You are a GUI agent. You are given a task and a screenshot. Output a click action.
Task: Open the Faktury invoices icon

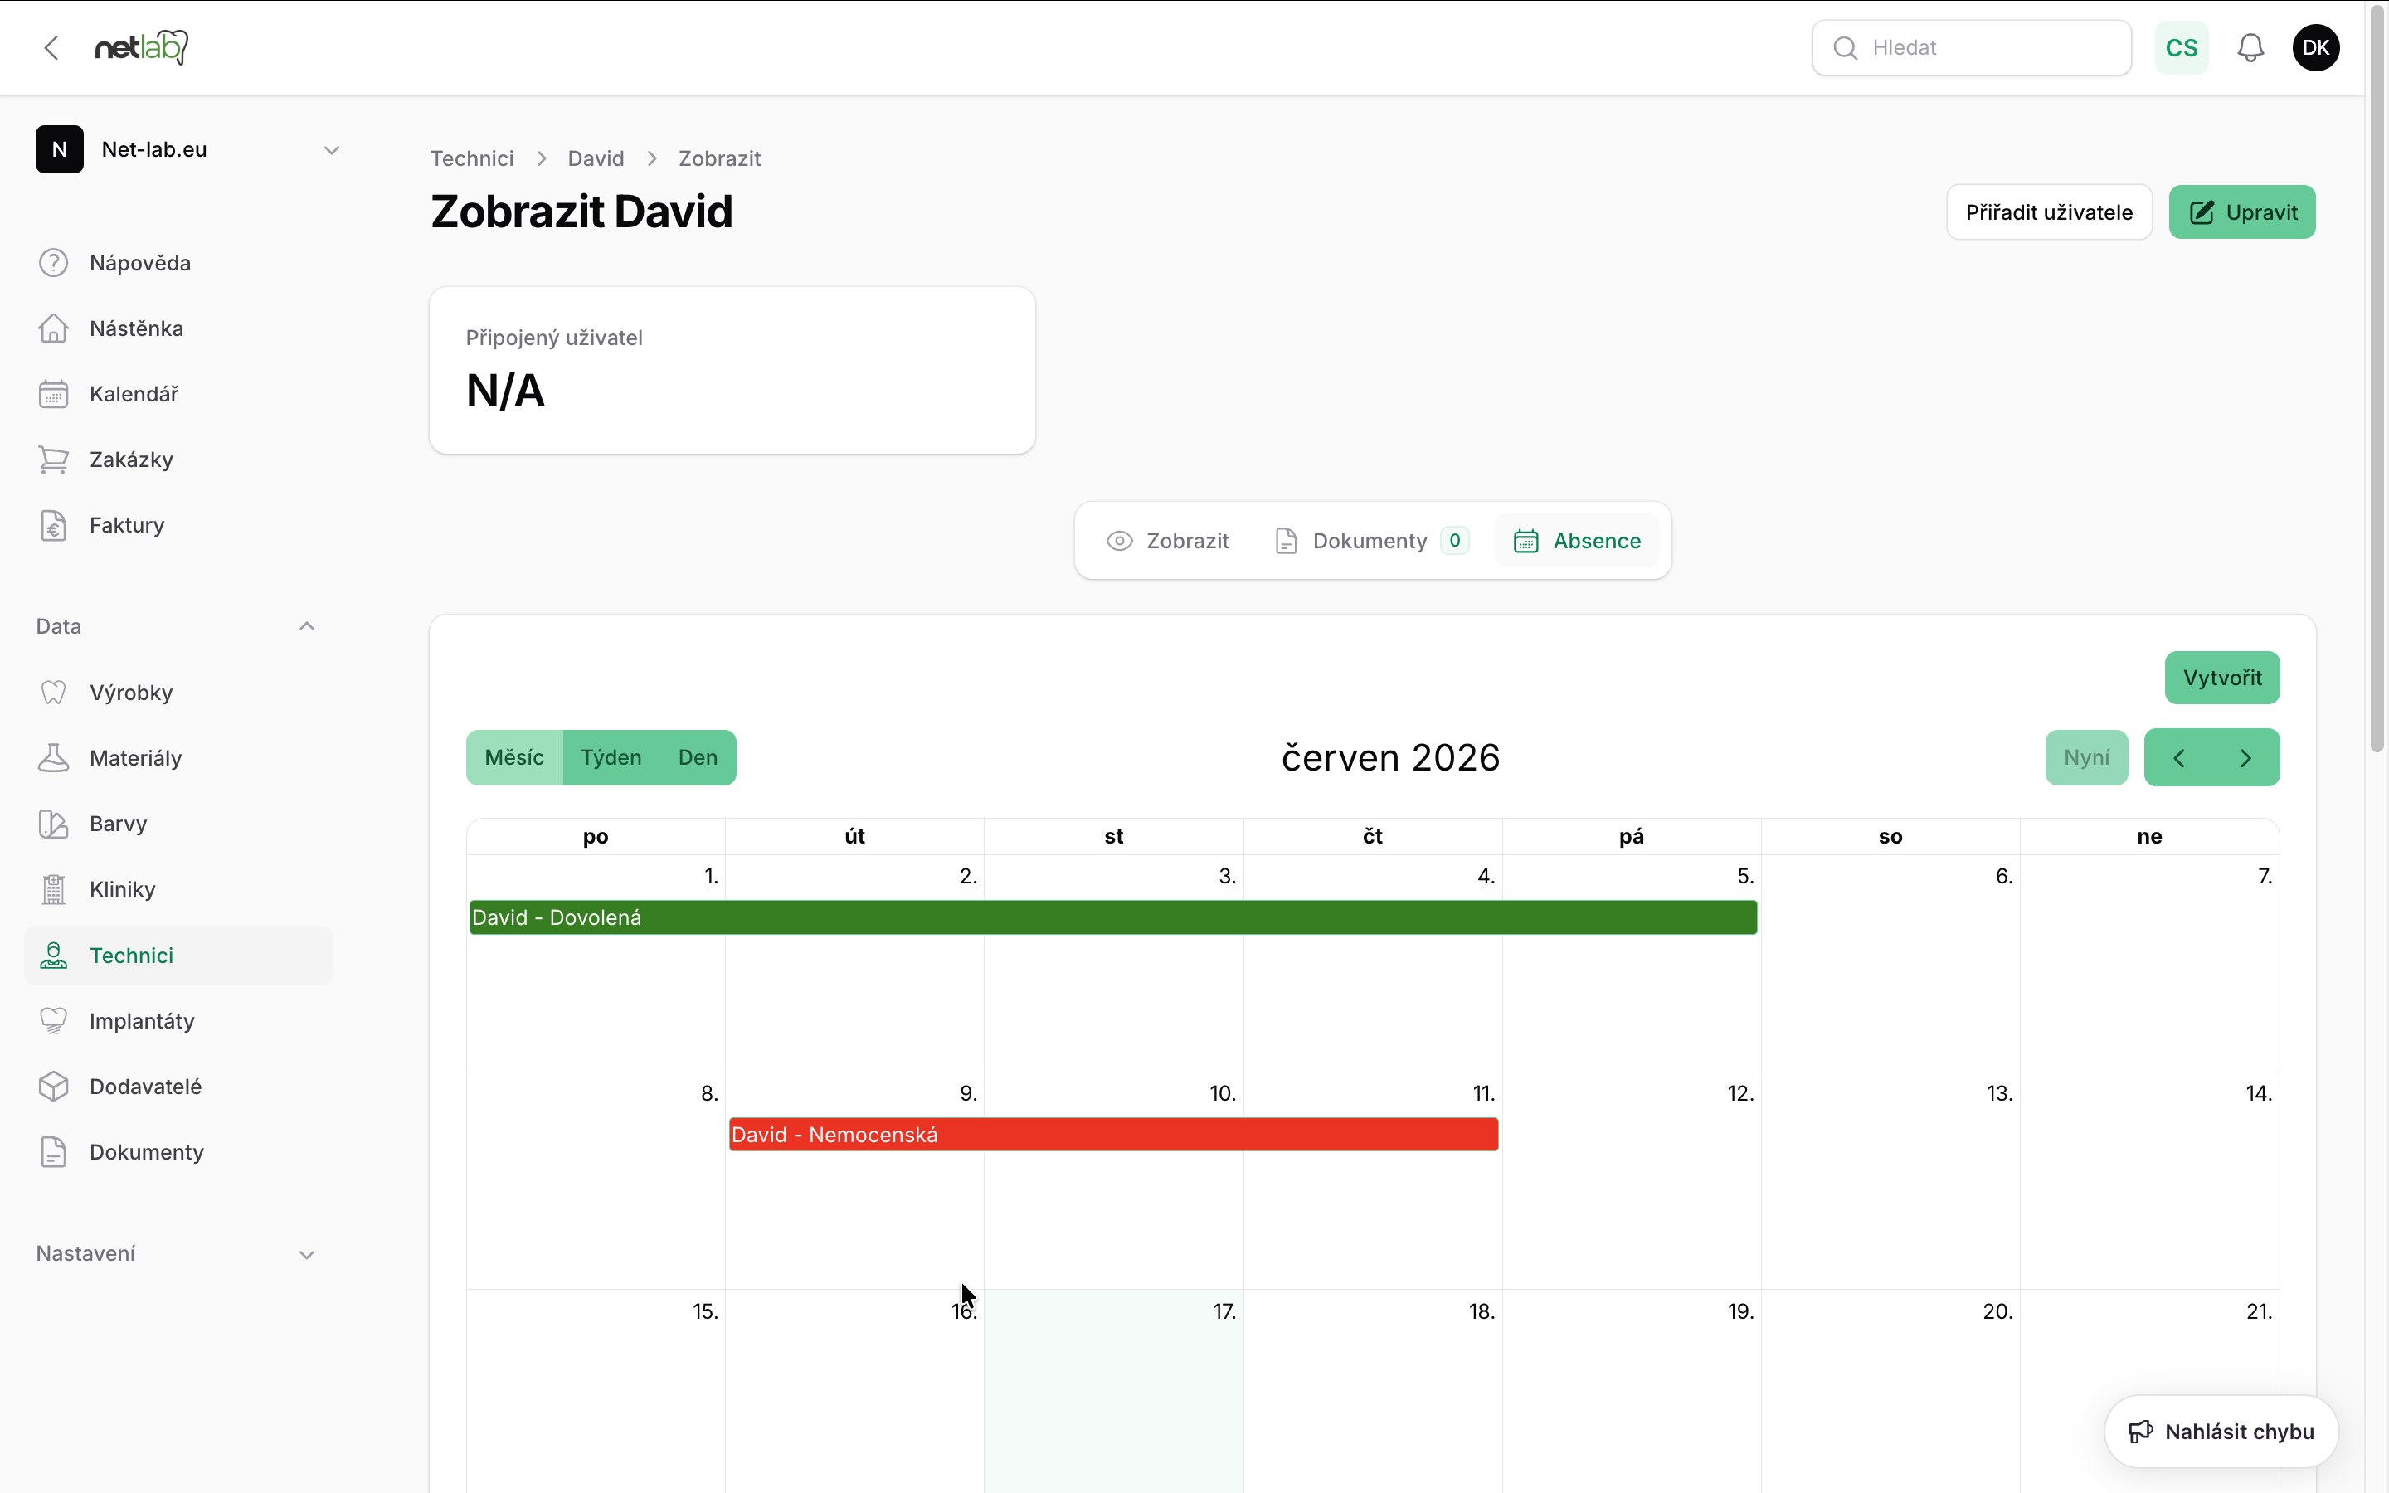pos(53,525)
